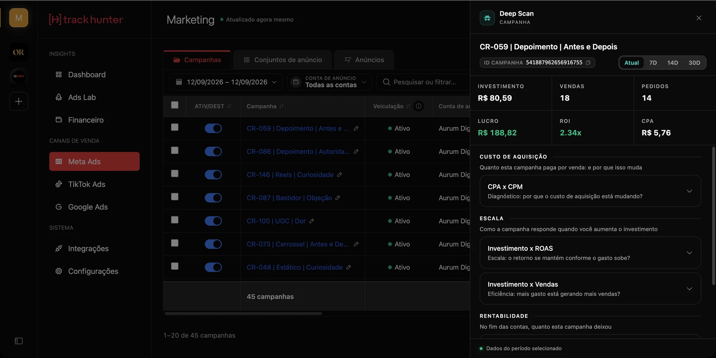
Task: Open CR-048 | Estático | Curiosidade link
Action: [x=295, y=267]
